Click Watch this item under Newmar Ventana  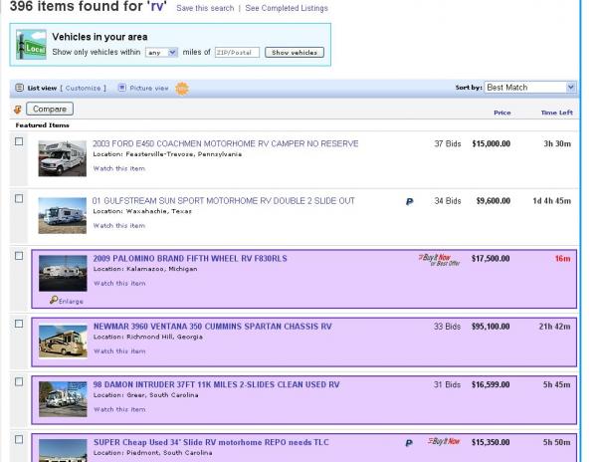(x=119, y=351)
